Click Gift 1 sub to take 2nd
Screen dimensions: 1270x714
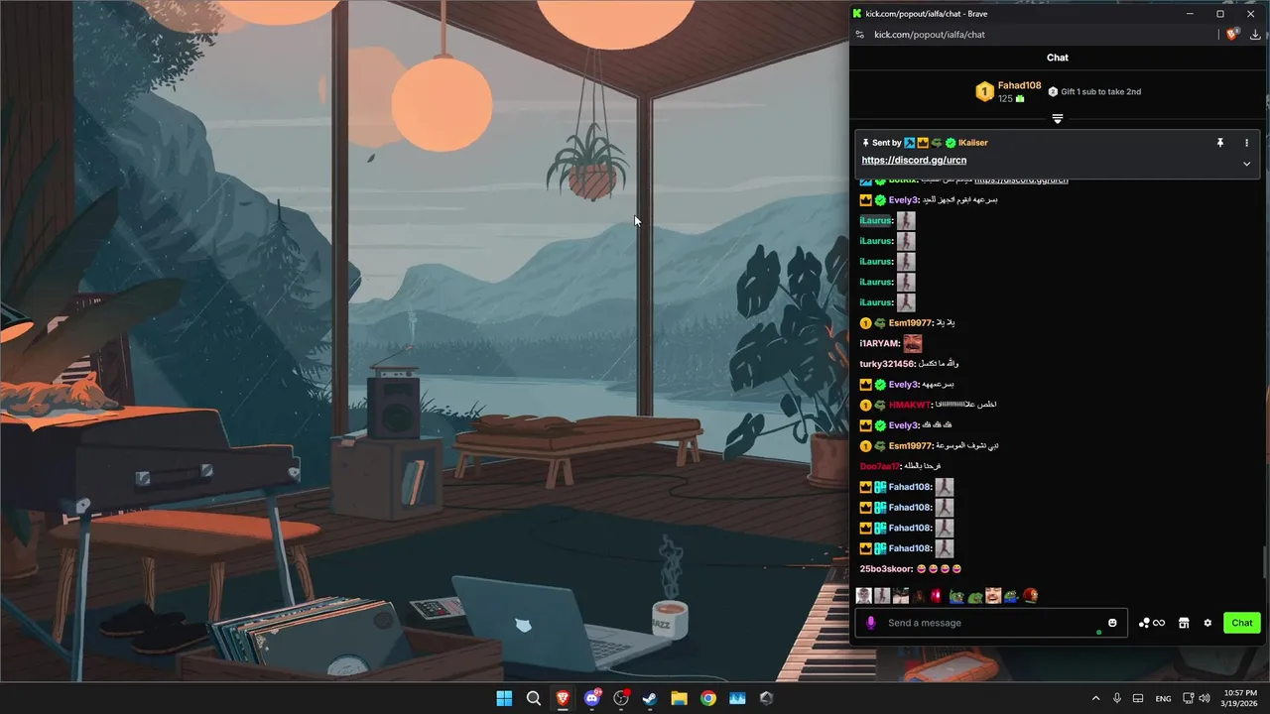pyautogui.click(x=1101, y=91)
